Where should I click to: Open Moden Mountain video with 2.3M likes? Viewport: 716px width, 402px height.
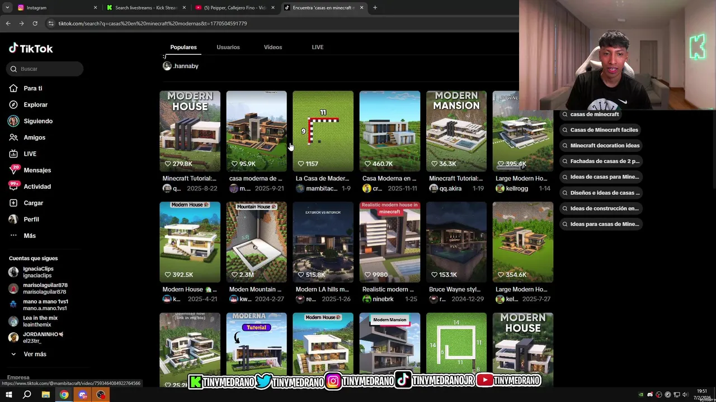[x=256, y=242]
